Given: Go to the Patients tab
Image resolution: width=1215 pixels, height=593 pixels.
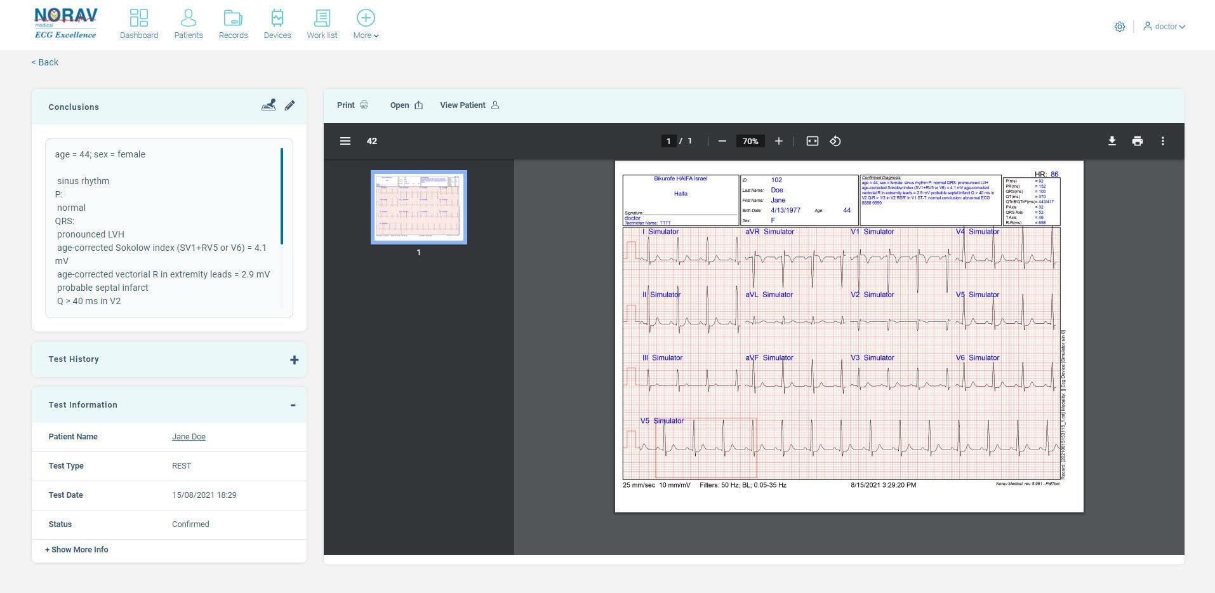Looking at the screenshot, I should (x=189, y=24).
